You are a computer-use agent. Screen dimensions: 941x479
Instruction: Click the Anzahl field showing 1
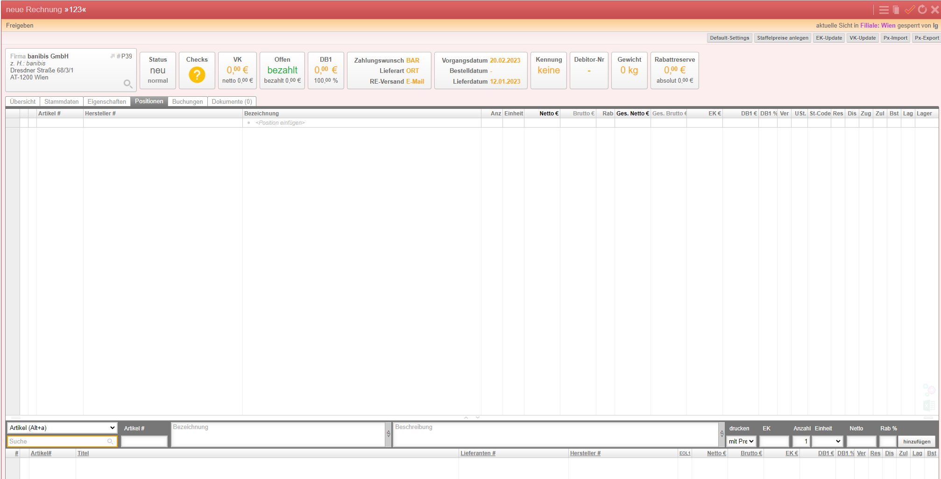tap(801, 442)
